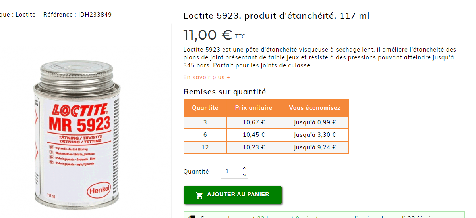This screenshot has width=476, height=218.
Task: Click the 10,23 € unit price cell
Action: pos(253,147)
